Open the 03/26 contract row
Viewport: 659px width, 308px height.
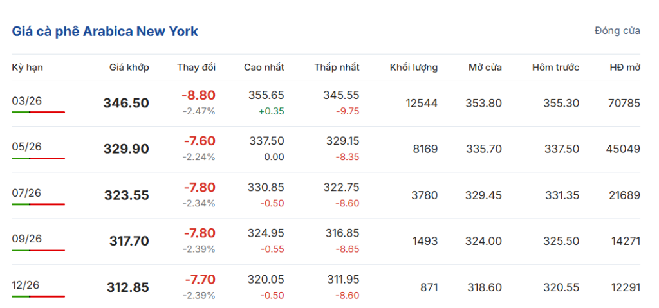(x=27, y=100)
